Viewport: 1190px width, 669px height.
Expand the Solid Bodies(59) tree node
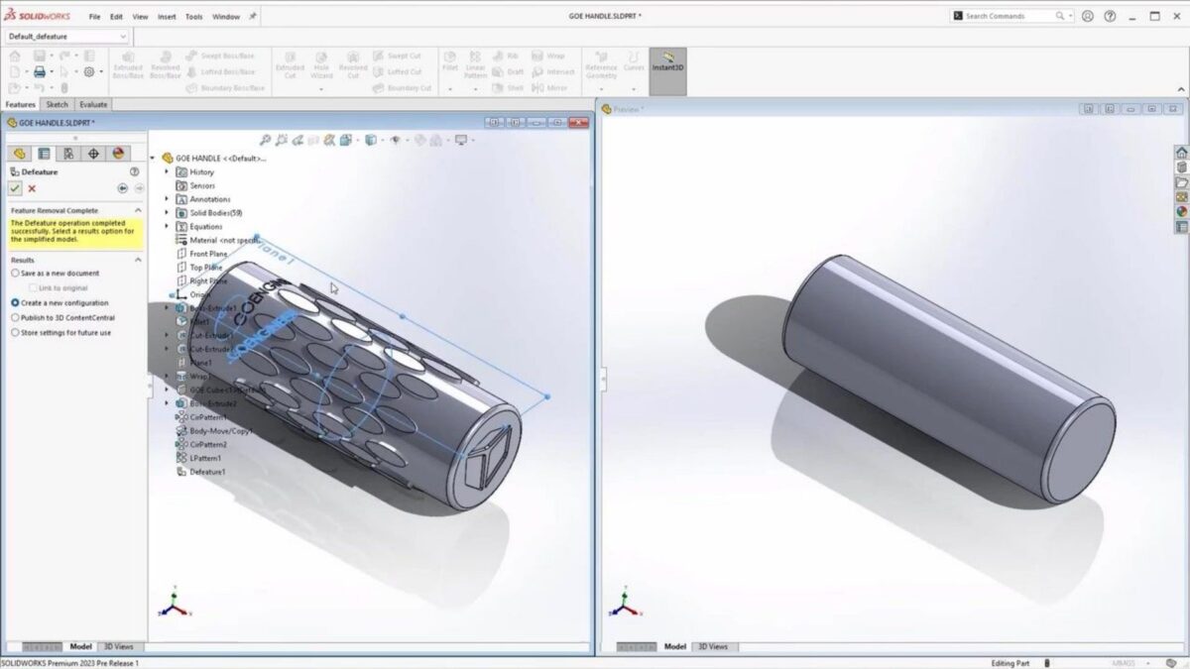pyautogui.click(x=167, y=213)
